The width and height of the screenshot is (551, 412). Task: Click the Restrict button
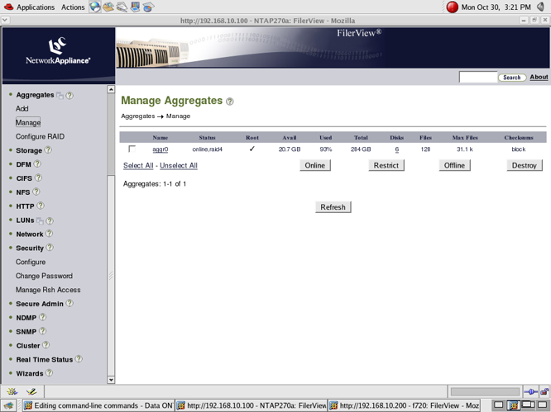tap(386, 165)
